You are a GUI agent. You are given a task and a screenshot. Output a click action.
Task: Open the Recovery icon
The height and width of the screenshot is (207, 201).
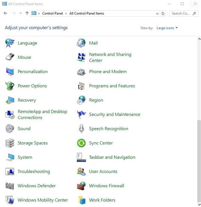pyautogui.click(x=10, y=100)
